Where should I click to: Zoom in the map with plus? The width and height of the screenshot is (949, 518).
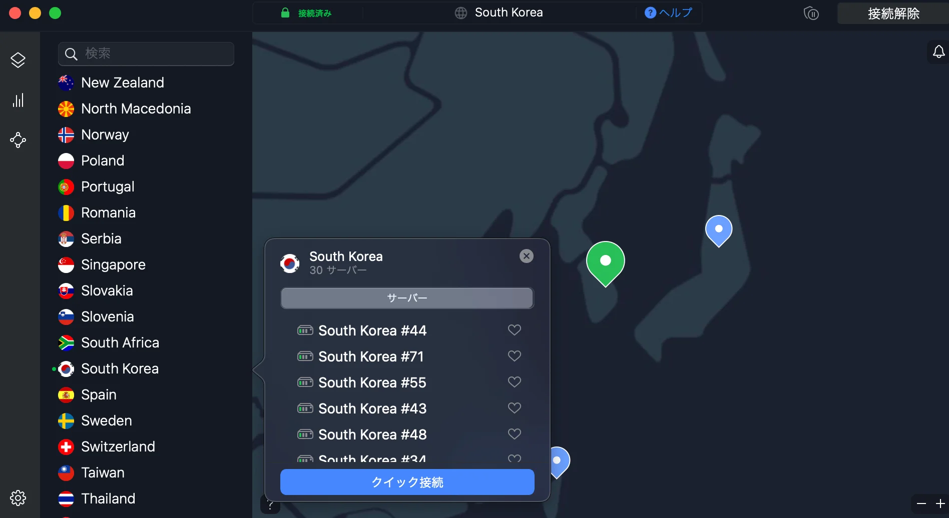[940, 503]
